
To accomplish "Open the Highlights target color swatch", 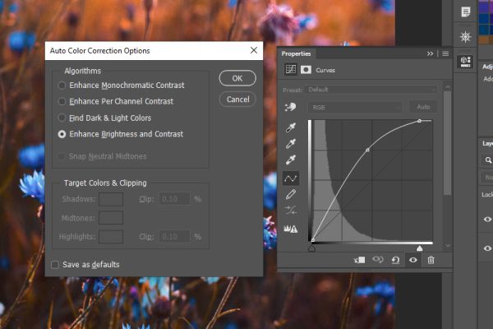I will [111, 237].
